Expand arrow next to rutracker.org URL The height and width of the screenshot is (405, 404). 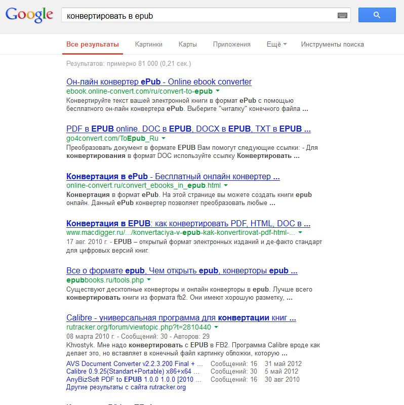(216, 327)
